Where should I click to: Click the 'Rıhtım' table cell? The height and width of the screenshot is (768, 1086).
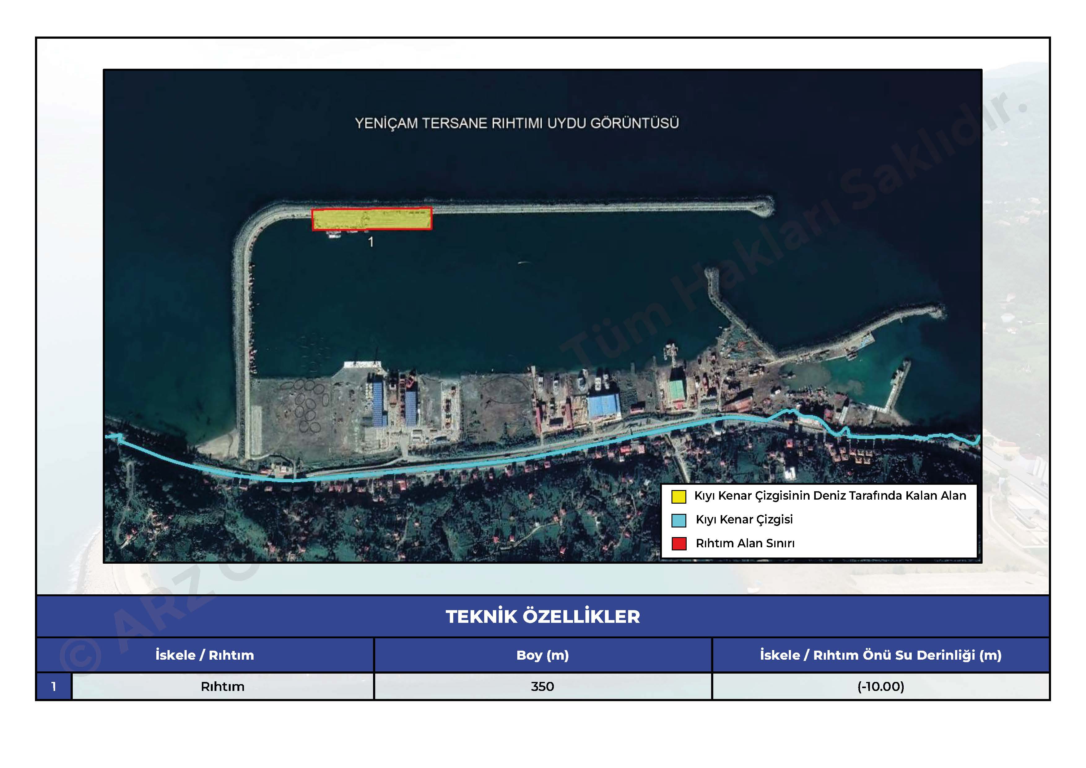[222, 686]
